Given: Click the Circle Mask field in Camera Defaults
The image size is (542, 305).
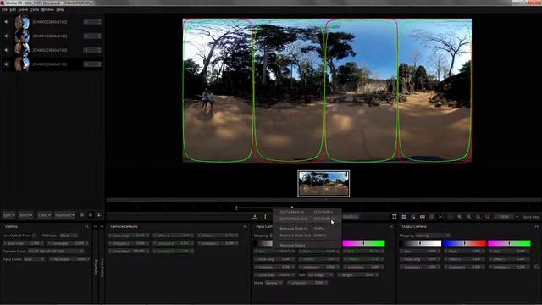Looking at the screenshot, I should (x=129, y=251).
